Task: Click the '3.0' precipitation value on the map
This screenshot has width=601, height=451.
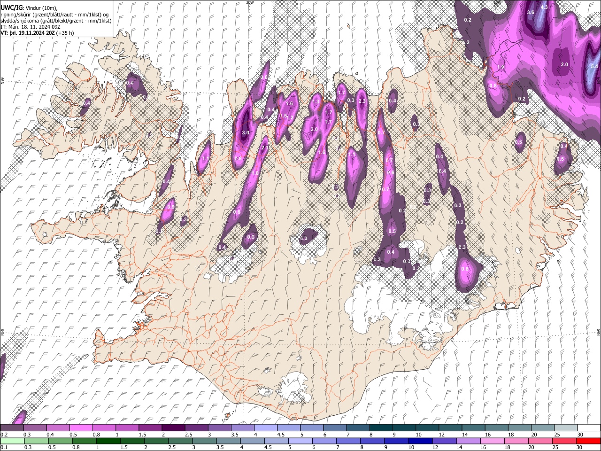Action: [246, 133]
